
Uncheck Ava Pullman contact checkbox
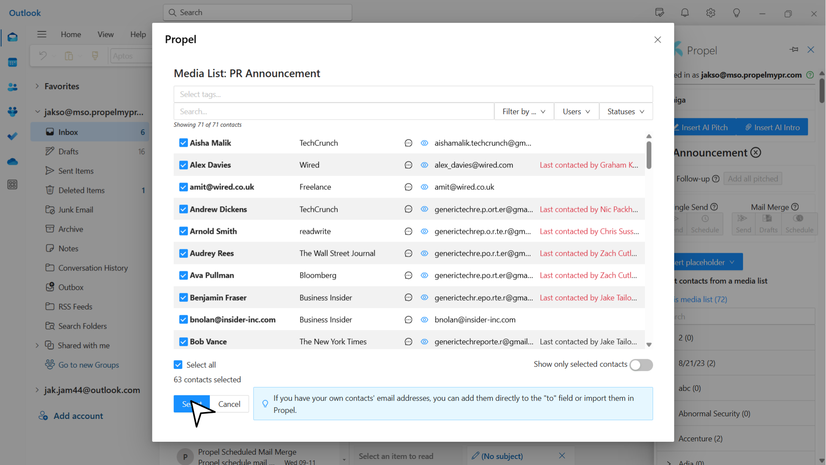183,276
